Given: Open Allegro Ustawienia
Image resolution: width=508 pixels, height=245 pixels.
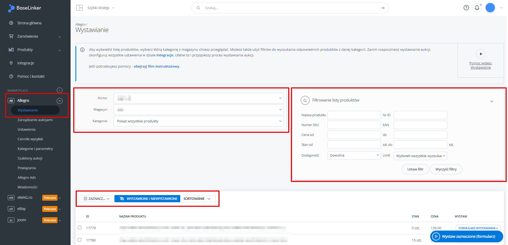Looking at the screenshot, I should pos(26,129).
